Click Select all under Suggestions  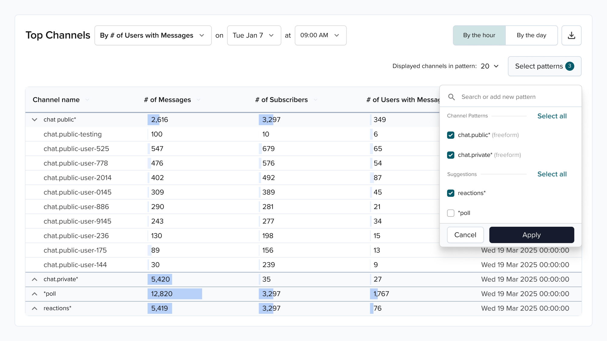tap(552, 174)
